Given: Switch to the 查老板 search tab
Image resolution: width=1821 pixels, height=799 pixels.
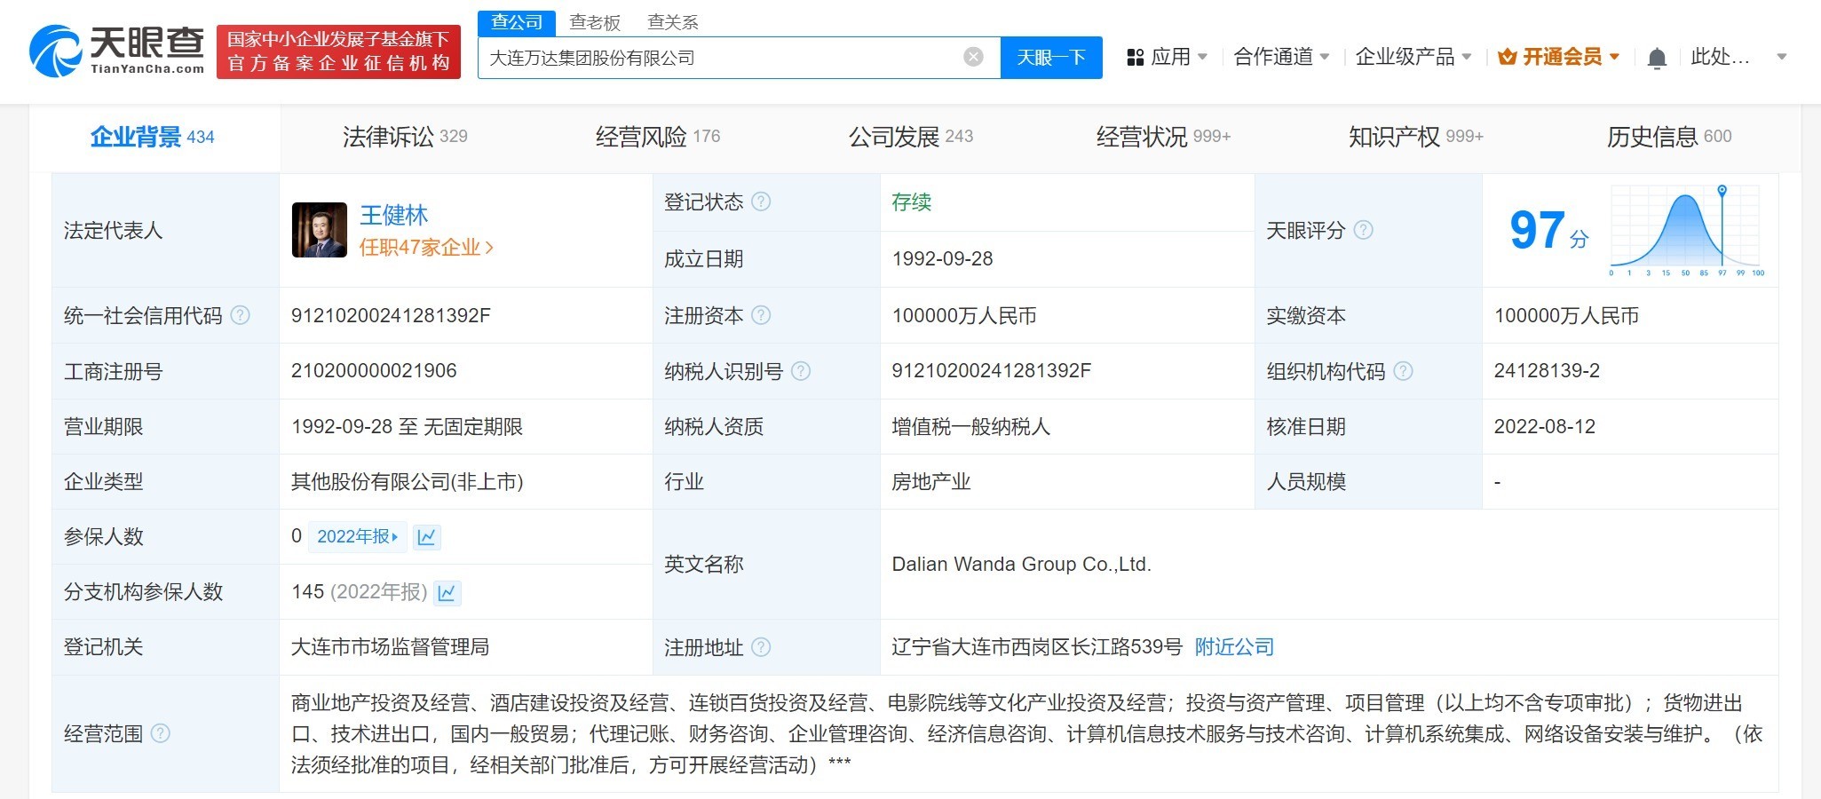Looking at the screenshot, I should [595, 22].
